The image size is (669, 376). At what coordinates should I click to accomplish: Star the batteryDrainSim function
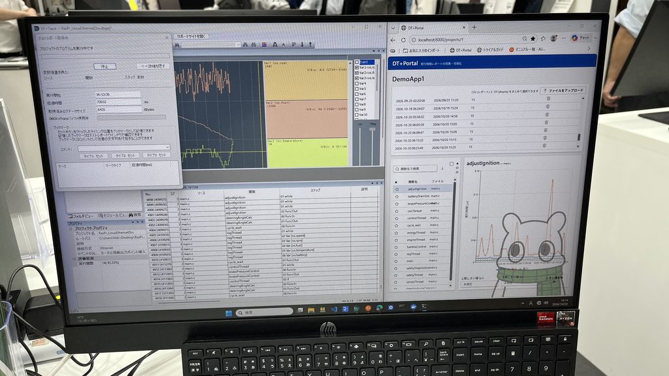click(x=397, y=197)
